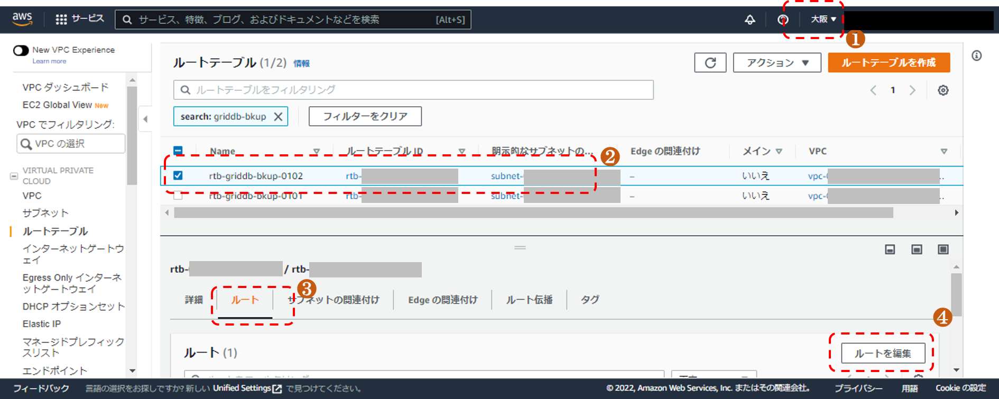Click the AWS logo home icon
This screenshot has width=999, height=399.
click(22, 19)
